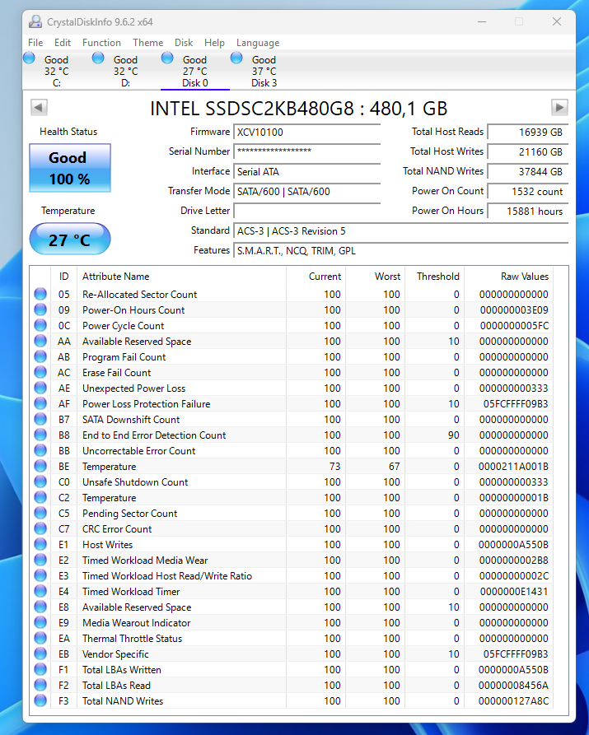Click the Features field S.M.A.R.T., NCQ, TRIM, GPL
589x735 pixels.
401,251
